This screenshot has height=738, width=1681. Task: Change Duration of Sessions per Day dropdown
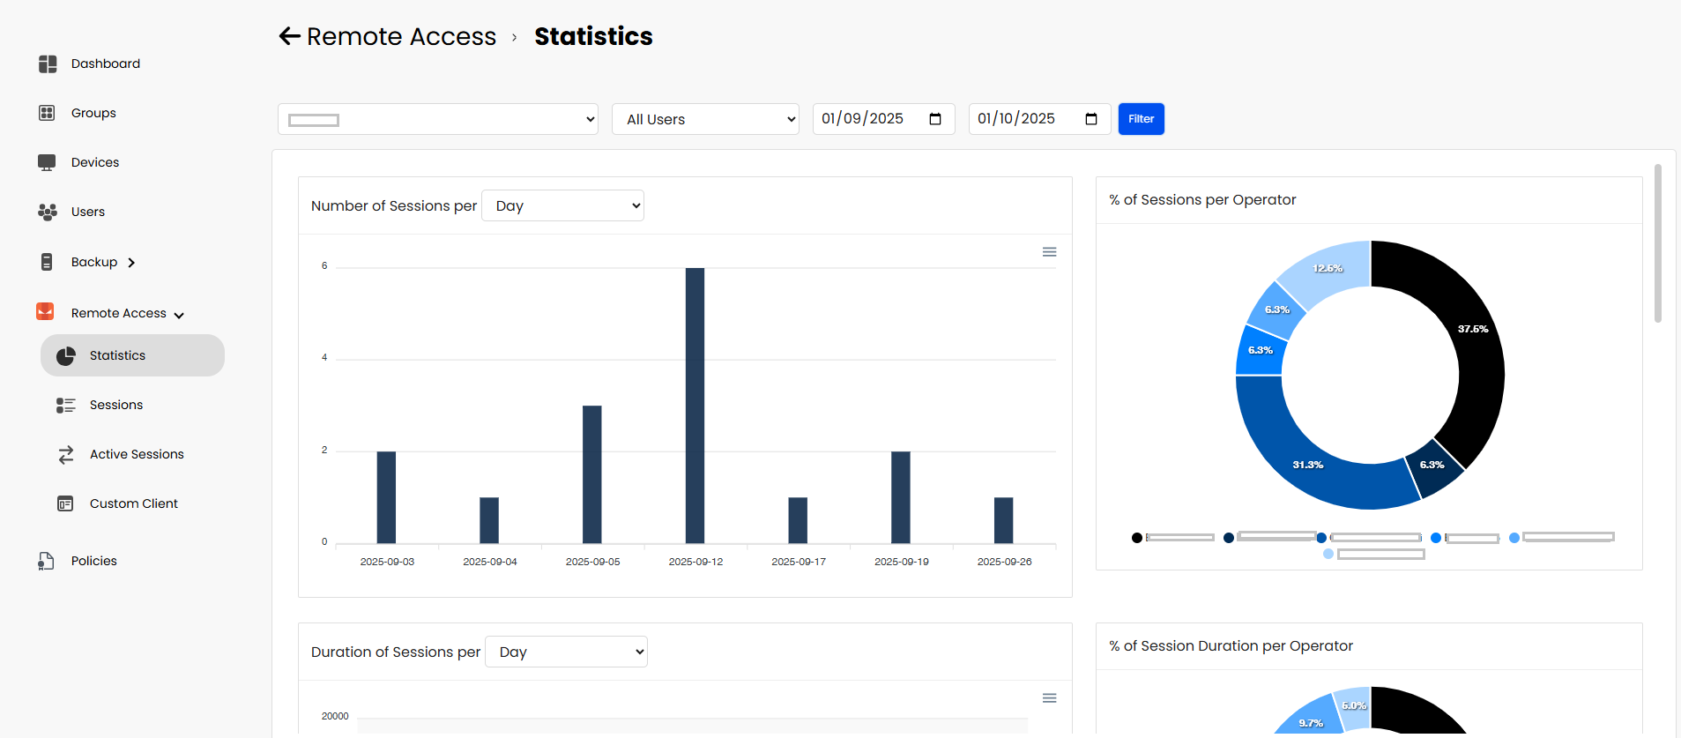pos(566,652)
